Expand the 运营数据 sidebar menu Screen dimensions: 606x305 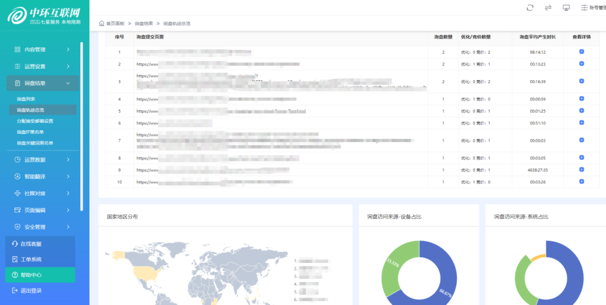[43, 160]
